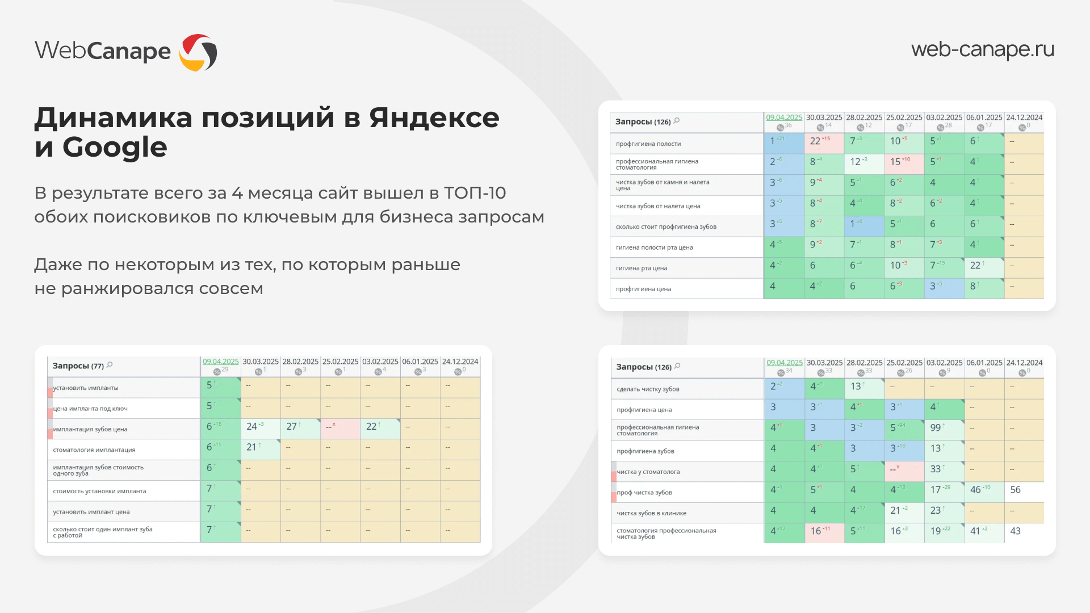
Task: Click the WebCanape swirl logo icon
Action: [x=198, y=52]
